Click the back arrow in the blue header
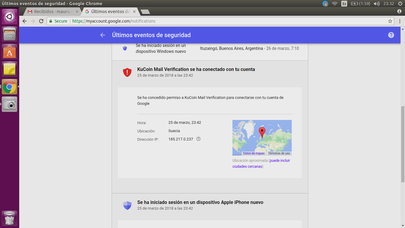 tap(103, 35)
